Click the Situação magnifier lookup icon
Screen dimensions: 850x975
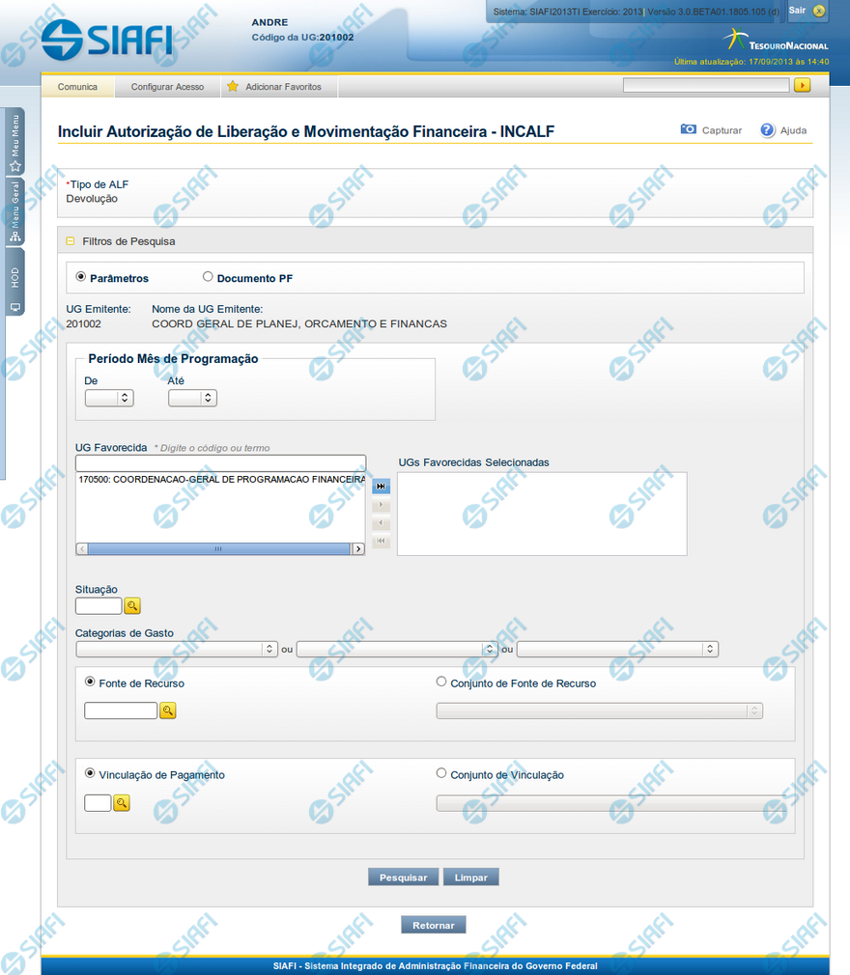[133, 606]
